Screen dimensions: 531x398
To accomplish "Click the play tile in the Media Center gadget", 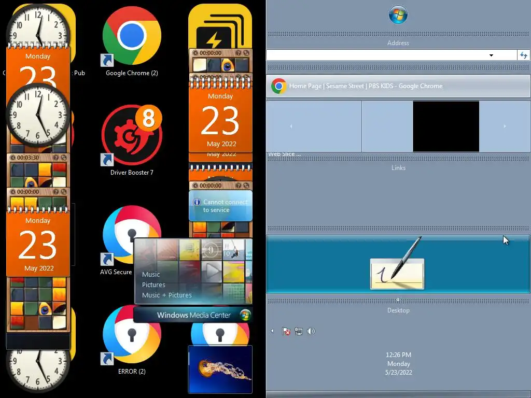I will click(212, 272).
